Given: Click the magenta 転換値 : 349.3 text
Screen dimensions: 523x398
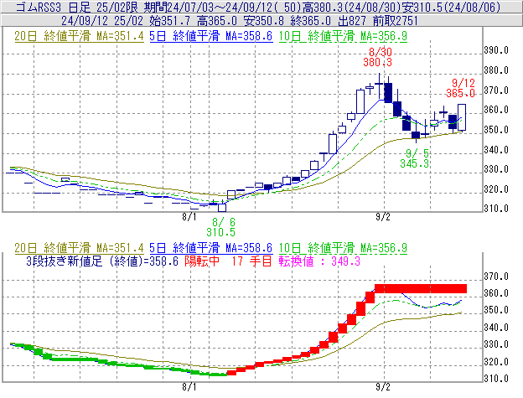Looking at the screenshot, I should [x=319, y=261].
